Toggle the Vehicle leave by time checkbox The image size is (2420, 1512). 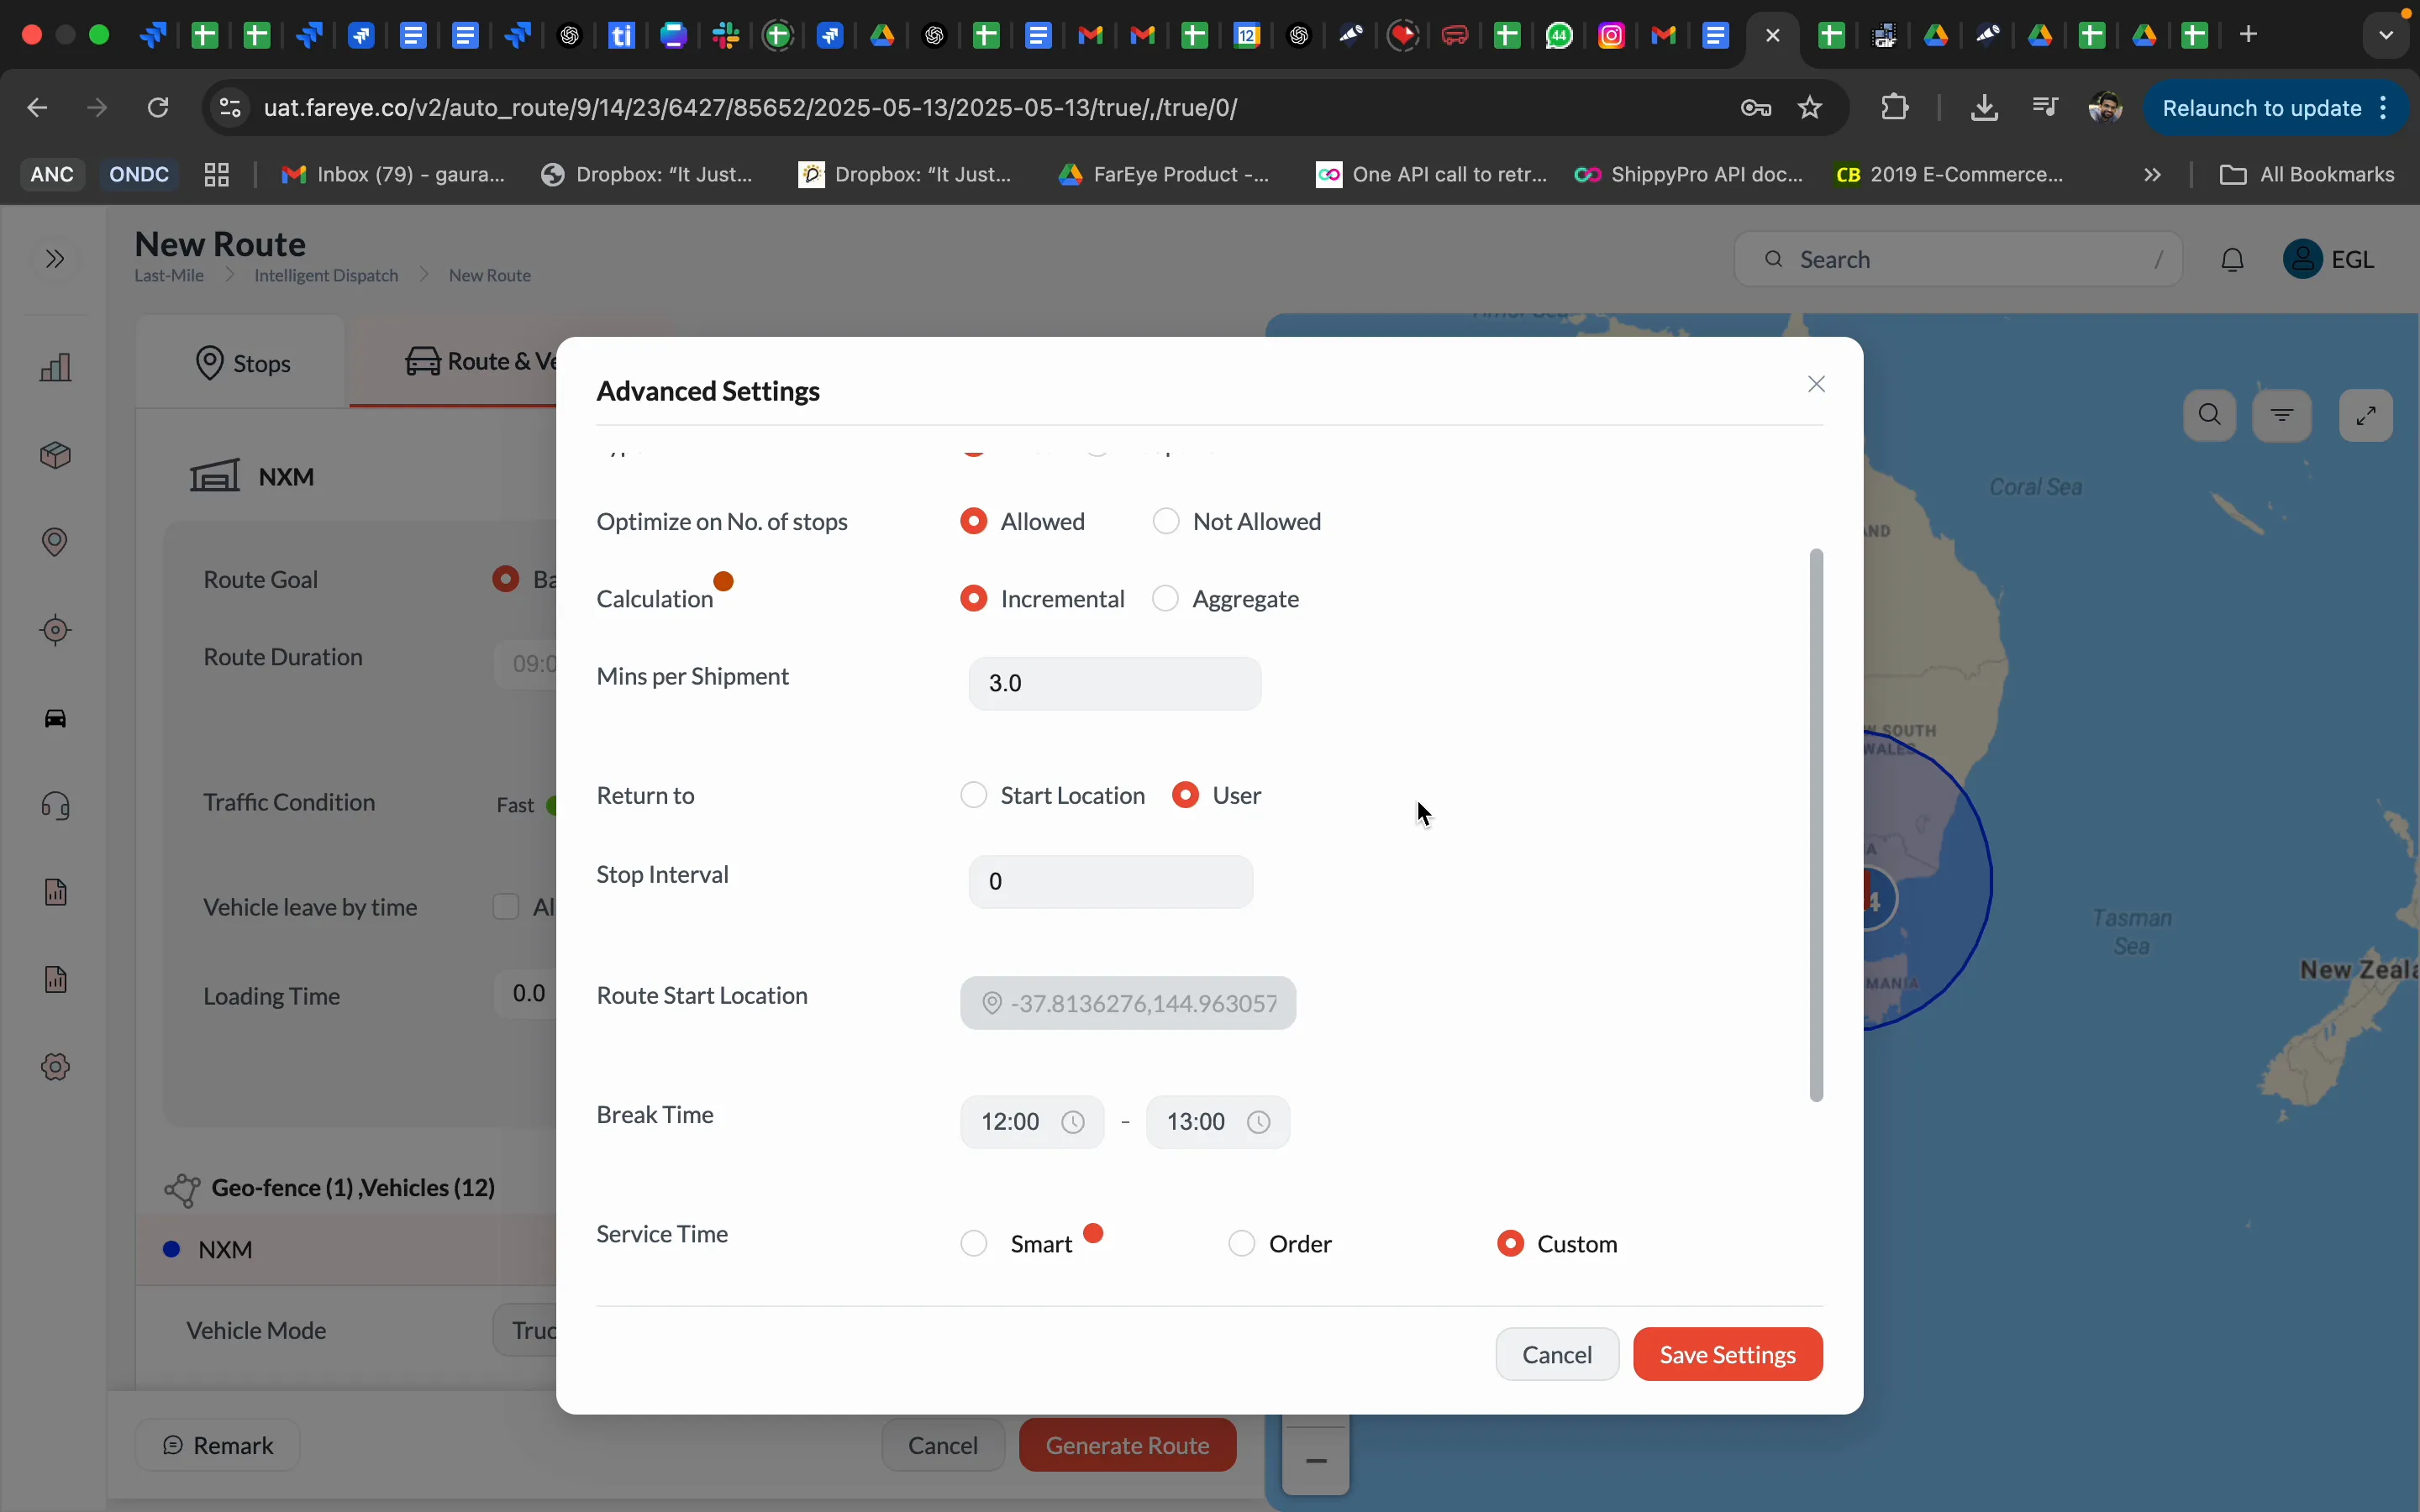[506, 907]
